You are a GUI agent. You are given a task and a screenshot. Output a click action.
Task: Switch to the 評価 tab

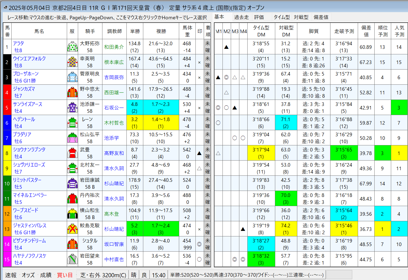(259, 17)
